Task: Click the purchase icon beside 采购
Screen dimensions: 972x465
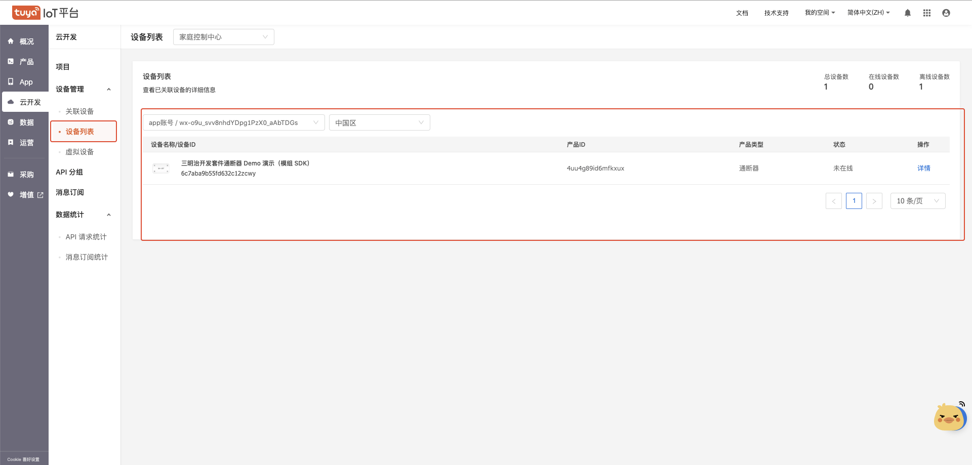Action: point(11,175)
